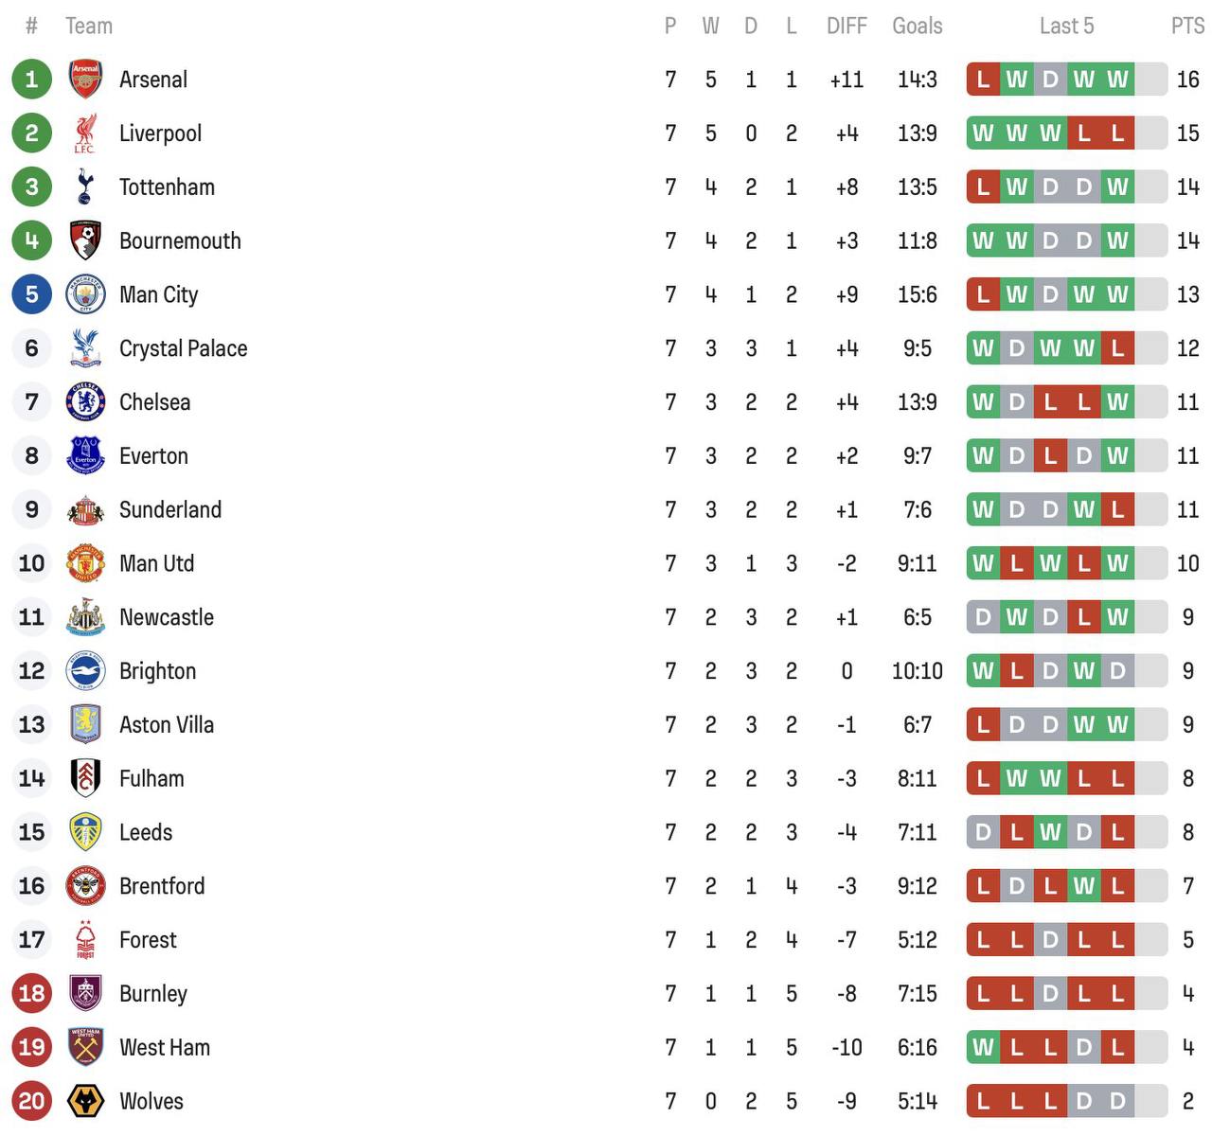
Task: Click Burnley's position 18 red badge
Action: pos(31,993)
